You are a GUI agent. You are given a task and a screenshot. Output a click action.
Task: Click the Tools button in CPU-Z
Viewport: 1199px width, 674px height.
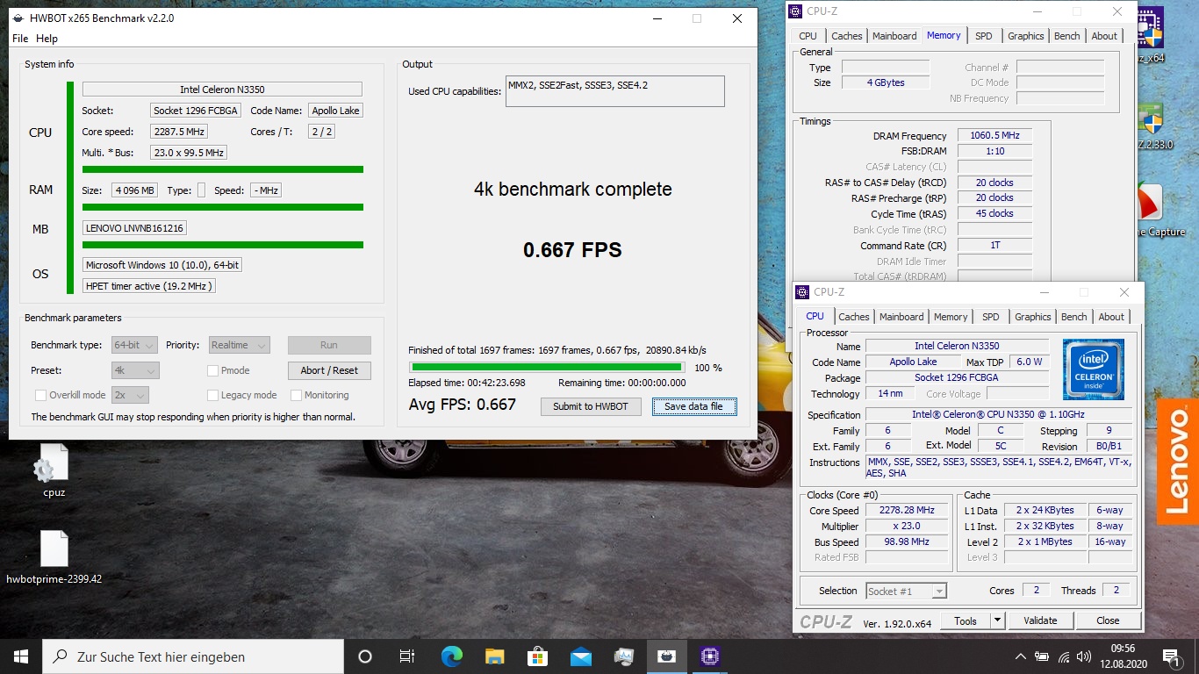pyautogui.click(x=966, y=620)
